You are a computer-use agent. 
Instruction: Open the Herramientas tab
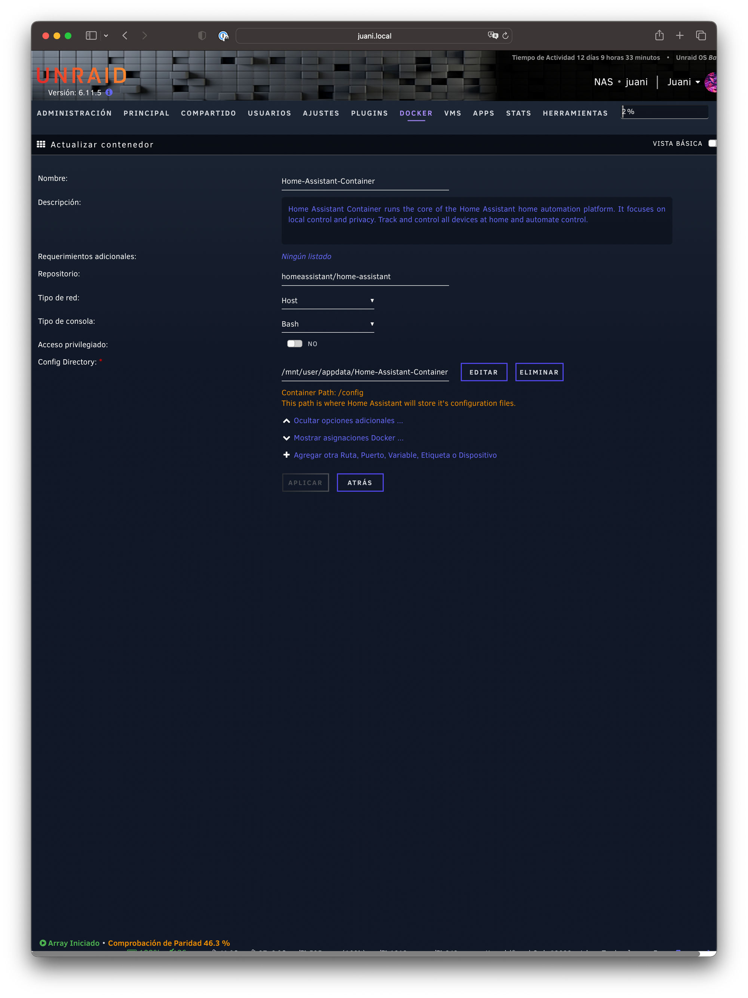click(575, 113)
